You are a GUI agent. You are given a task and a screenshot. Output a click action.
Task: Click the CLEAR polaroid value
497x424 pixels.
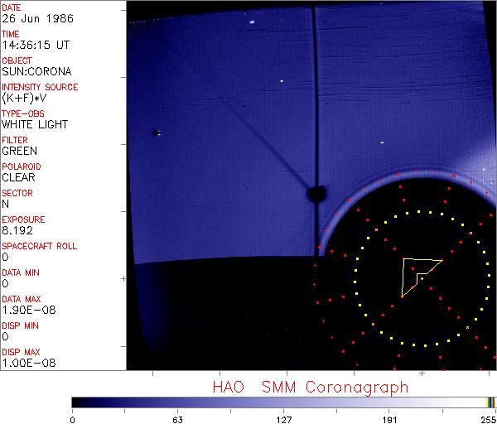click(19, 177)
